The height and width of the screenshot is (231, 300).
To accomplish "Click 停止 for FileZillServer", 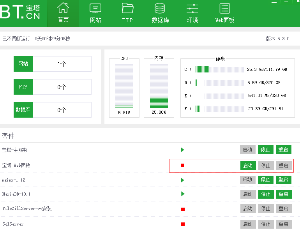I will 266,209.
